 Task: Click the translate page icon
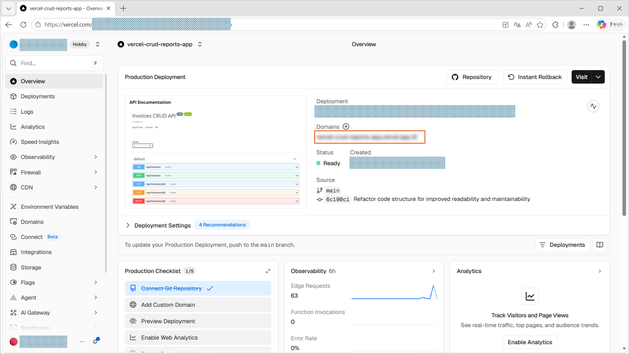click(x=517, y=25)
